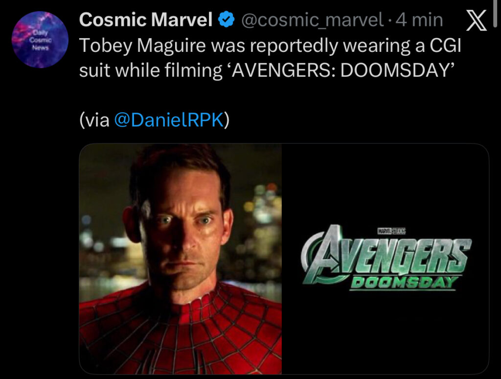
Task: Open the Cosmic Marvel profile avatar
Action: click(x=40, y=39)
